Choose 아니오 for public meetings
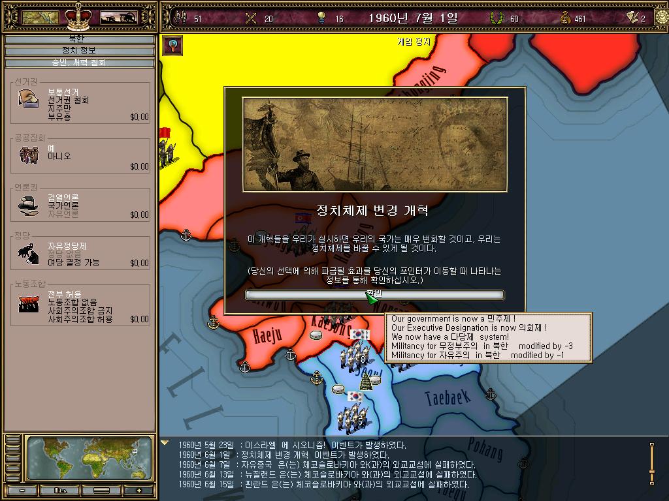 [x=59, y=157]
